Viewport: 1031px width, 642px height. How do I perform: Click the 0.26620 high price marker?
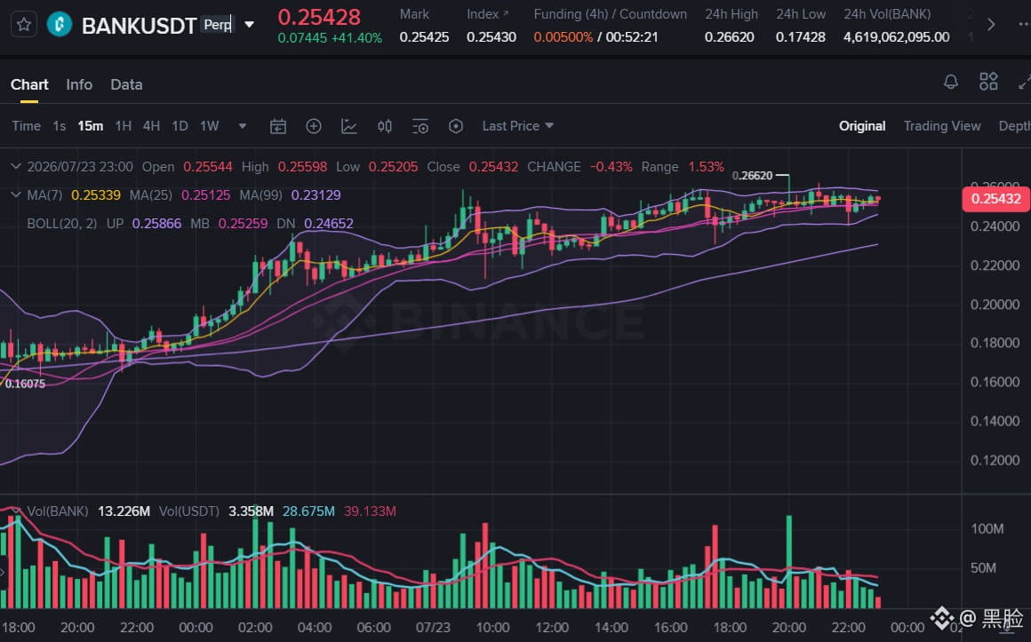click(752, 176)
